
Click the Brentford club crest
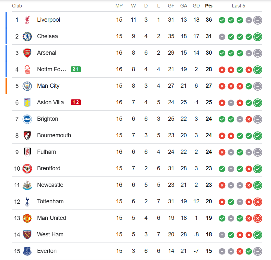(x=27, y=168)
